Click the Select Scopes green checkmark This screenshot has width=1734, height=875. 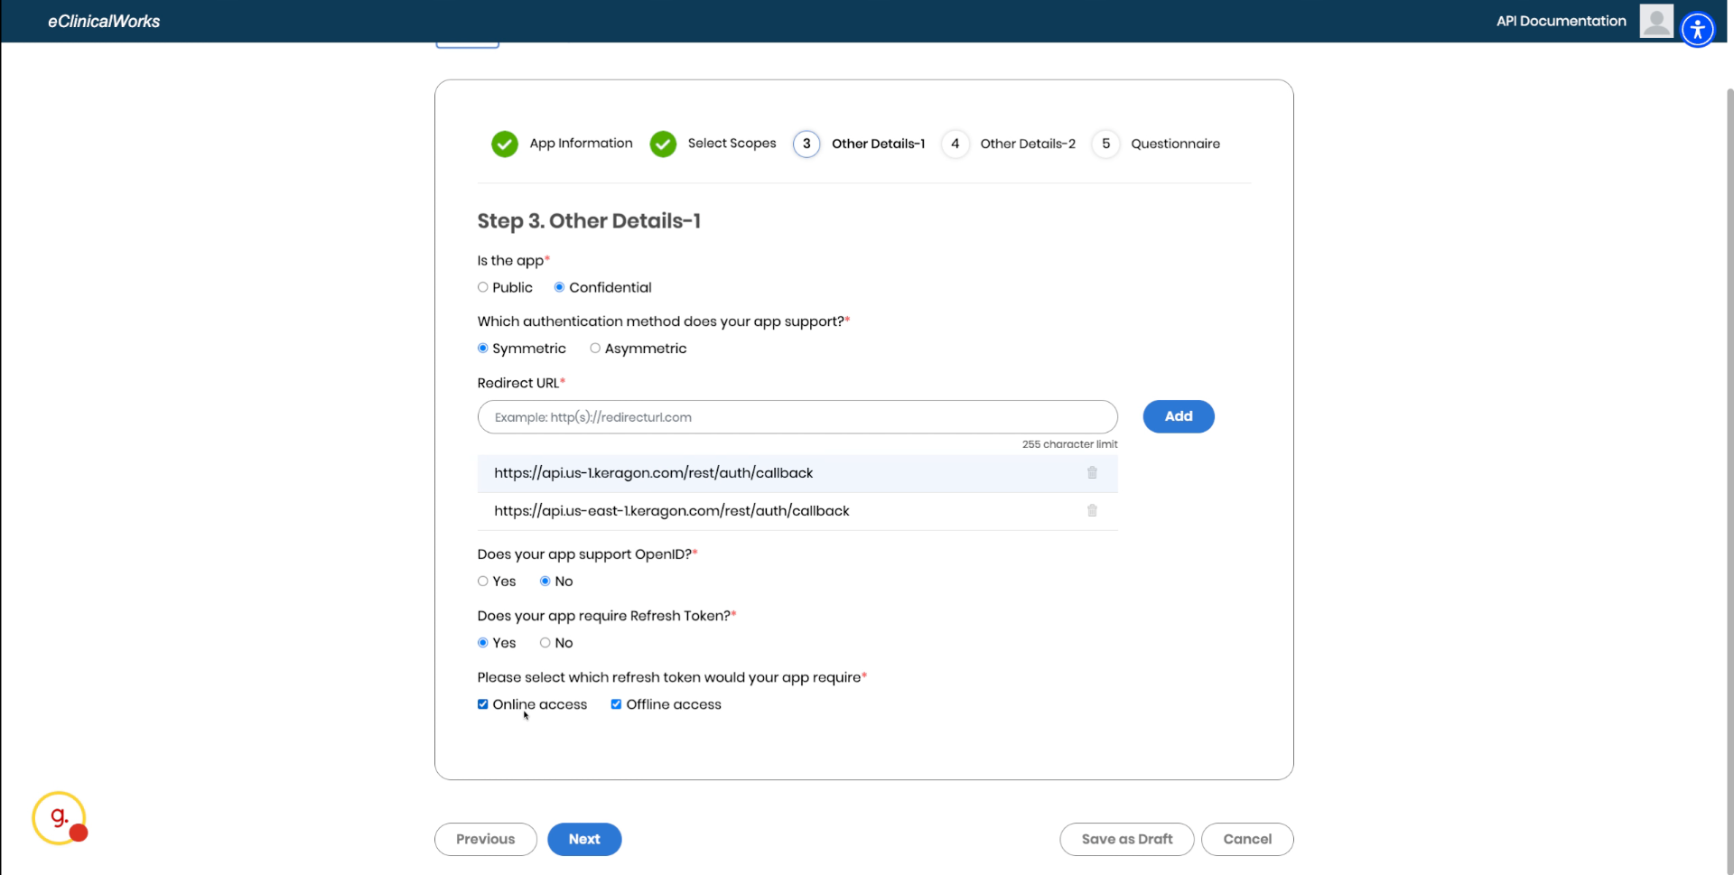point(663,144)
